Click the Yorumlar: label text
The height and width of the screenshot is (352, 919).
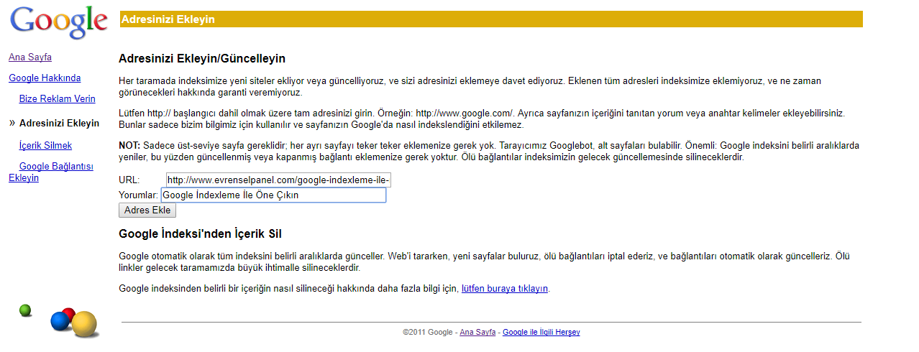point(139,195)
